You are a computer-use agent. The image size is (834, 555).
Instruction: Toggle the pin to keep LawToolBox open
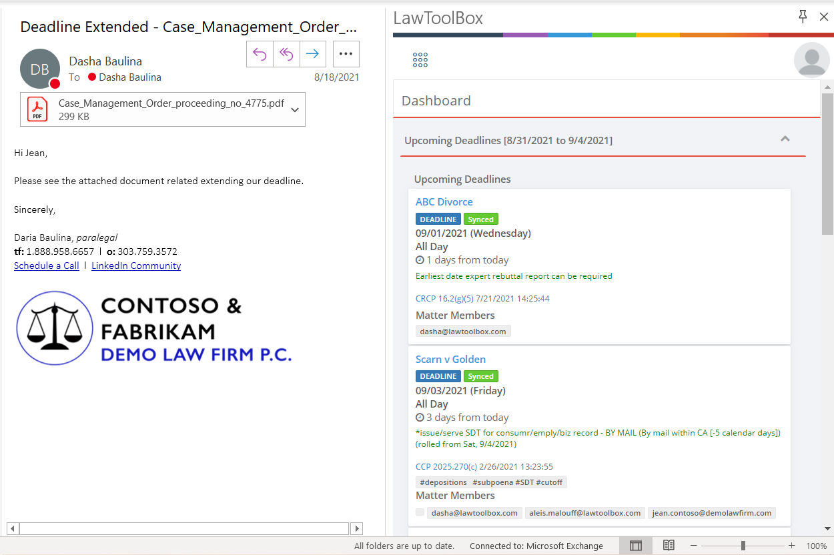click(803, 17)
